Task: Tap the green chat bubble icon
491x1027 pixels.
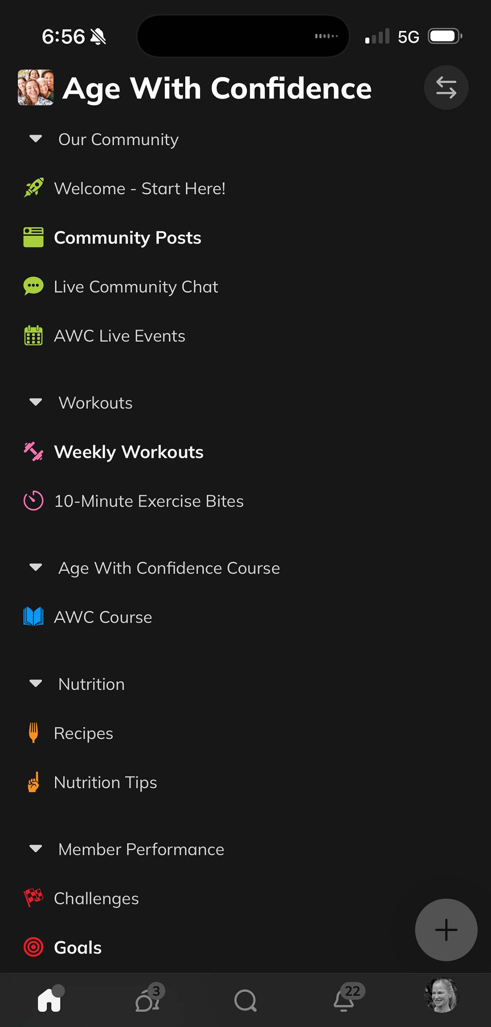Action: coord(34,286)
